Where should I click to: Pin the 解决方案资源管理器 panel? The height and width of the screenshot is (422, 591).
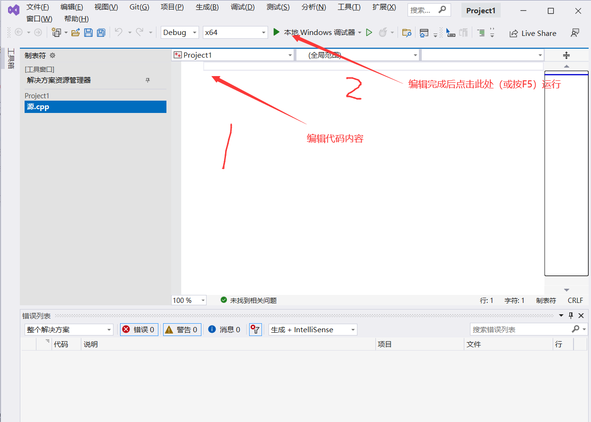tap(148, 80)
